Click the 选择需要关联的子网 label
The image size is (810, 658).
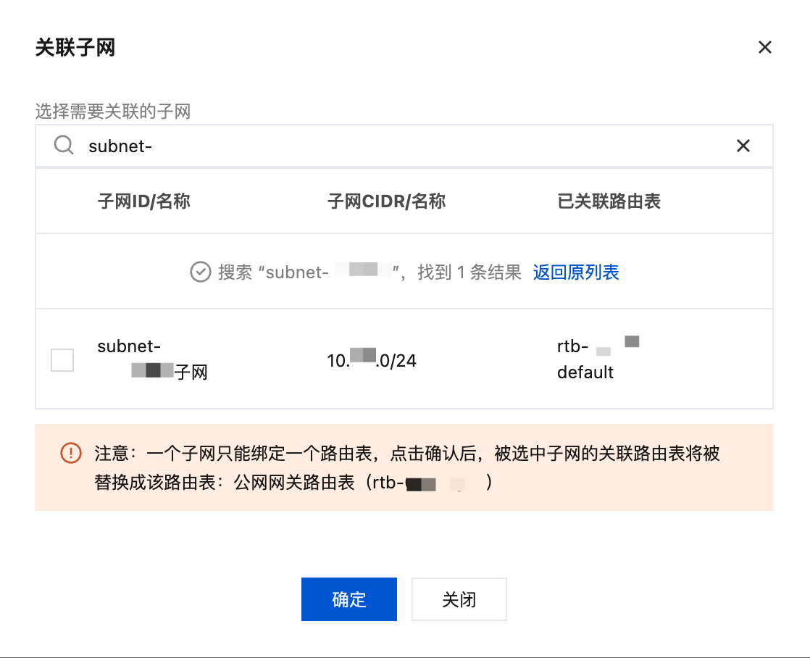tap(112, 112)
